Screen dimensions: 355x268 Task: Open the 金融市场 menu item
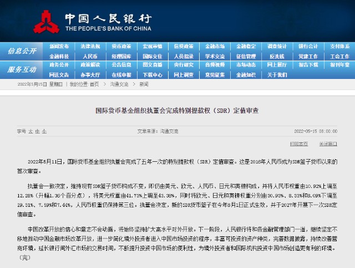click(215, 46)
